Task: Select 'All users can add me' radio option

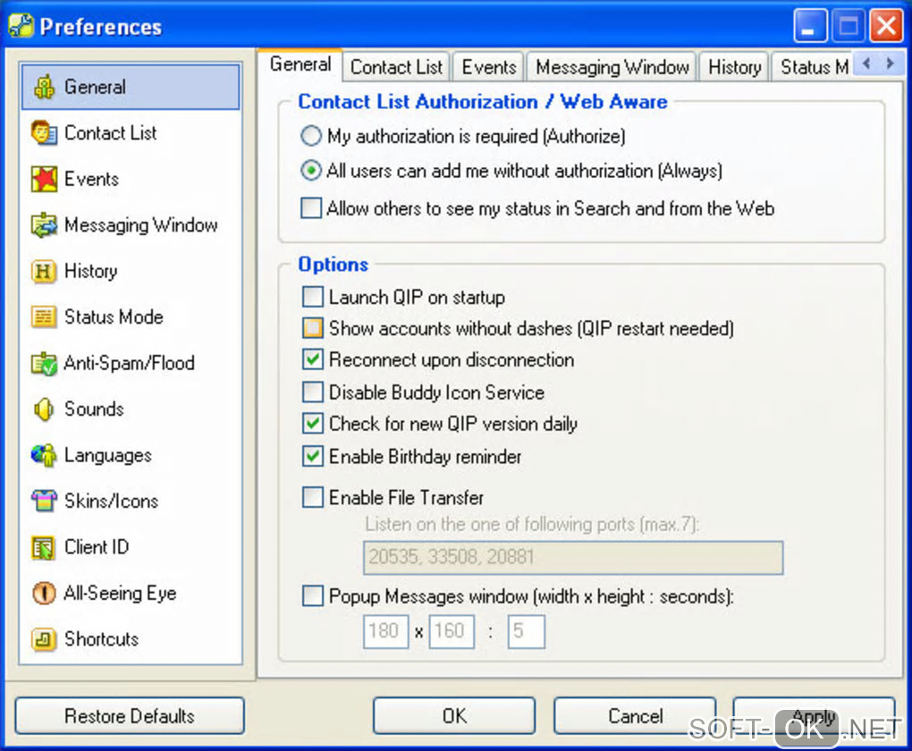Action: click(x=310, y=171)
